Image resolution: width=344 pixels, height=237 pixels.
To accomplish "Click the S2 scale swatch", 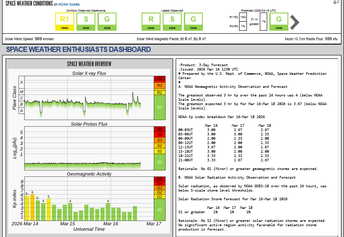I will (x=160, y=146).
